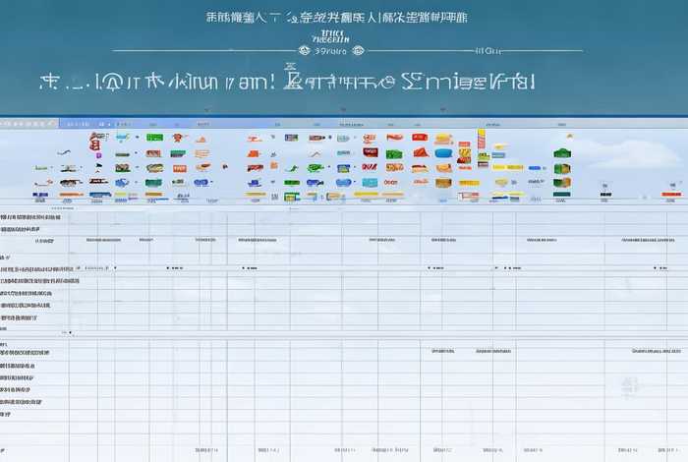
Task: Click the red figure icon beside the green rectangle
Action: [x=178, y=139]
